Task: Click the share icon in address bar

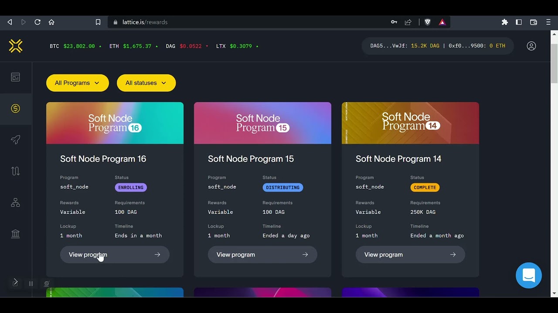Action: pos(408,22)
